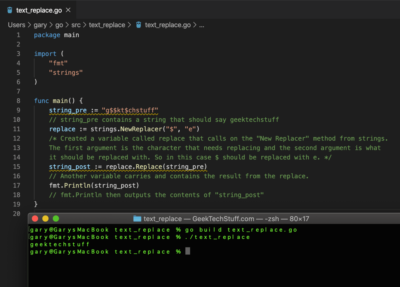Click the 'func' keyword on line 8
Image resolution: width=400 pixels, height=287 pixels.
click(41, 101)
